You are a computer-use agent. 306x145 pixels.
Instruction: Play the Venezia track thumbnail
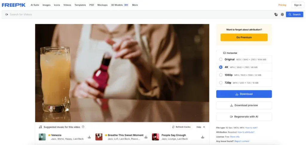point(42,137)
